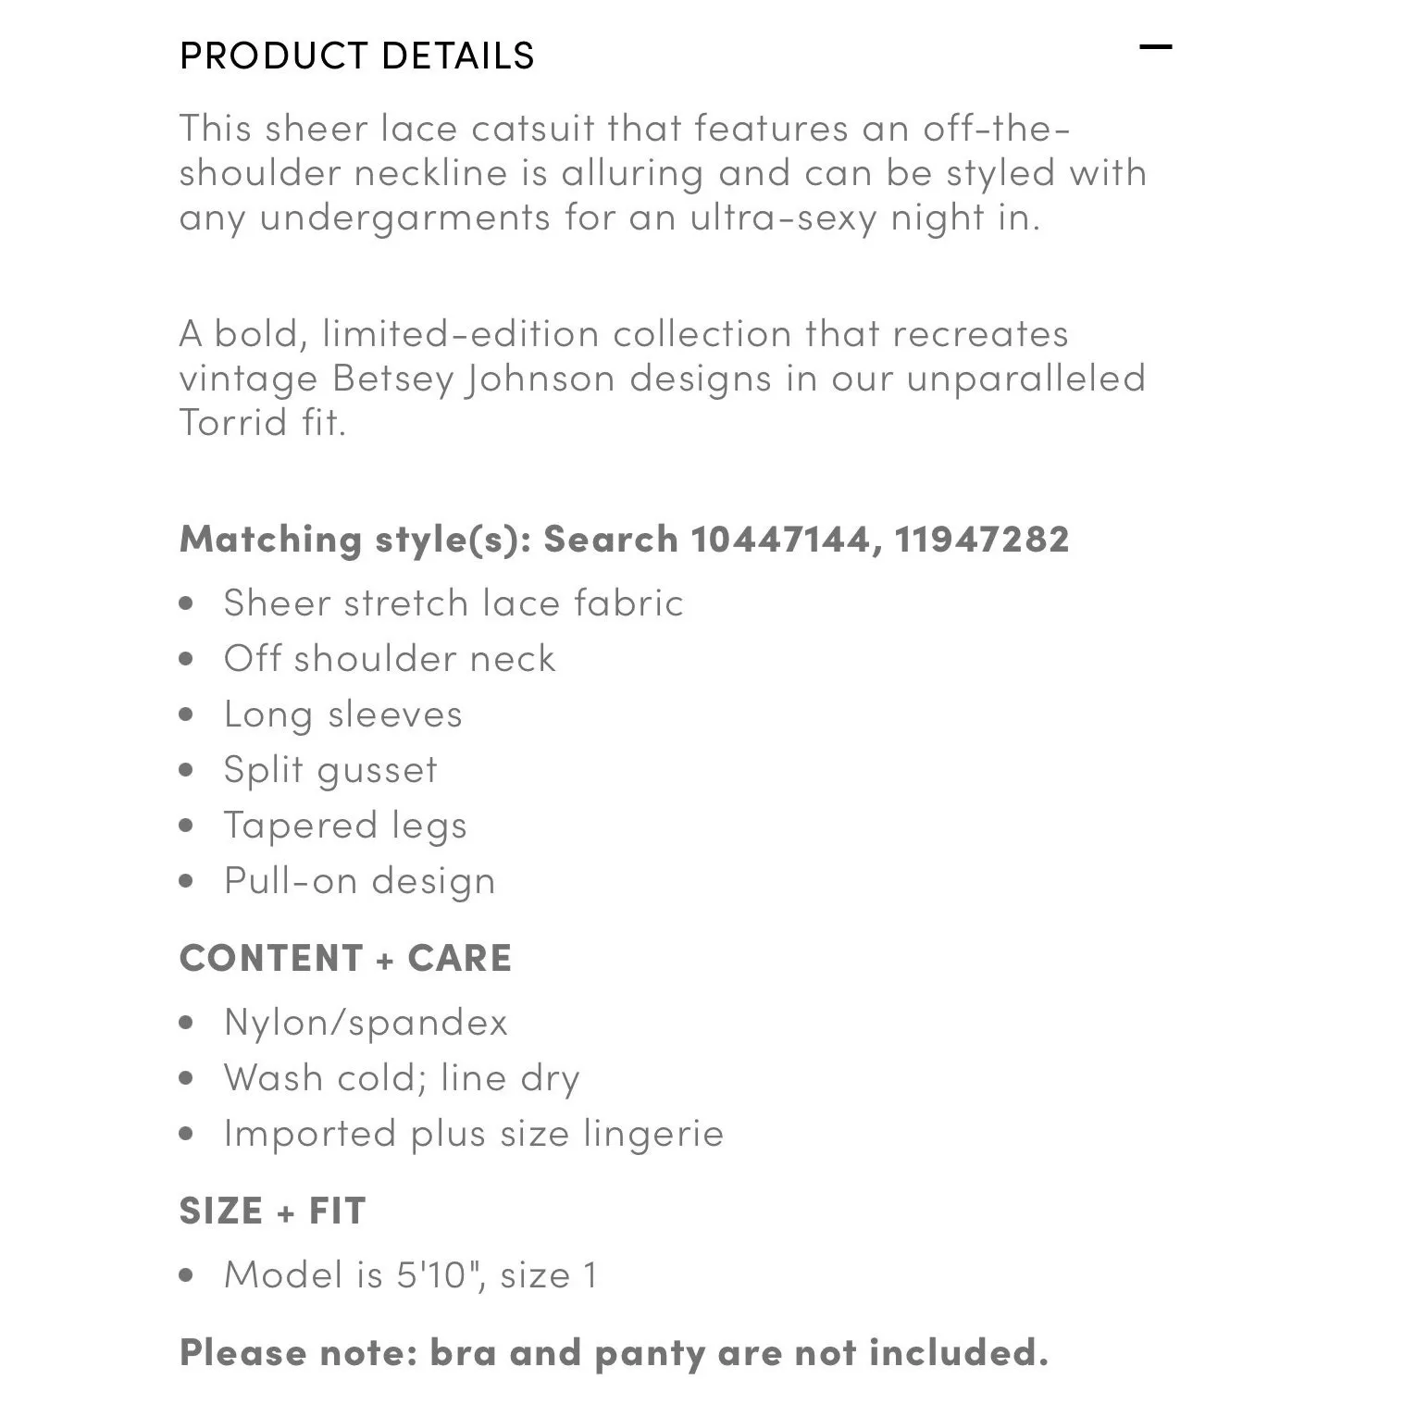Screen dimensions: 1404x1404
Task: Click the SIZE + FIT heading
Action: coord(273,1211)
